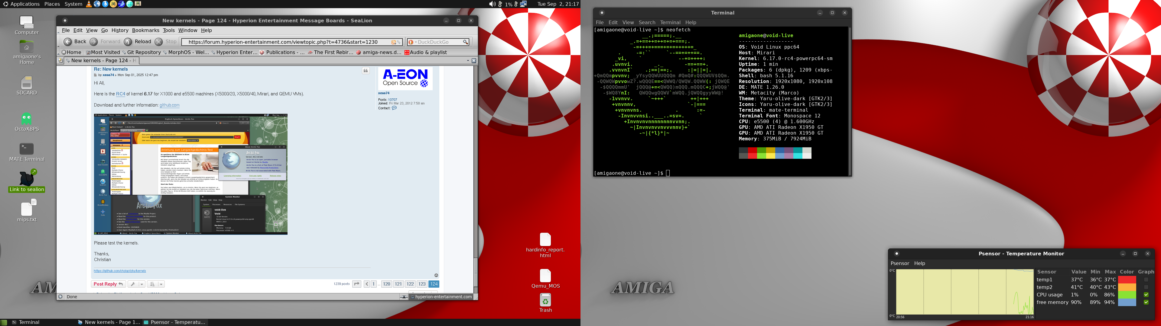Click the close tab icon in SeaLion tab bar
Viewport: 1161px width, 326px height.
pyautogui.click(x=474, y=60)
